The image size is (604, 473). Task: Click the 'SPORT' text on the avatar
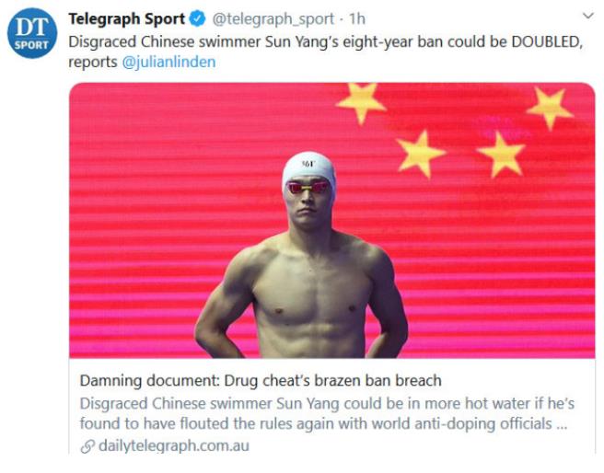31,45
